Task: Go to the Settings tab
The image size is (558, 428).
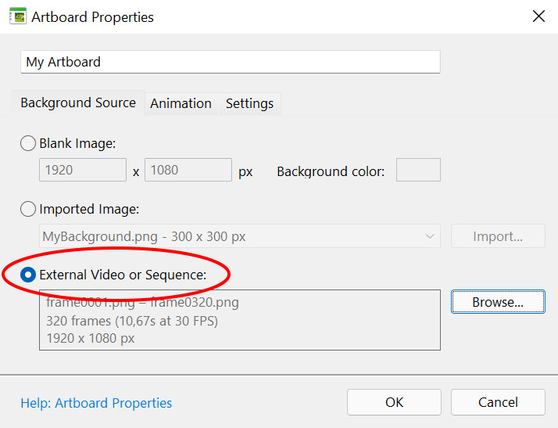Action: 249,103
